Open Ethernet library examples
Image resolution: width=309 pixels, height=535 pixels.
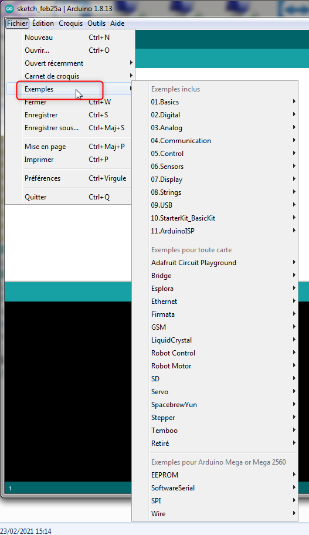215,302
